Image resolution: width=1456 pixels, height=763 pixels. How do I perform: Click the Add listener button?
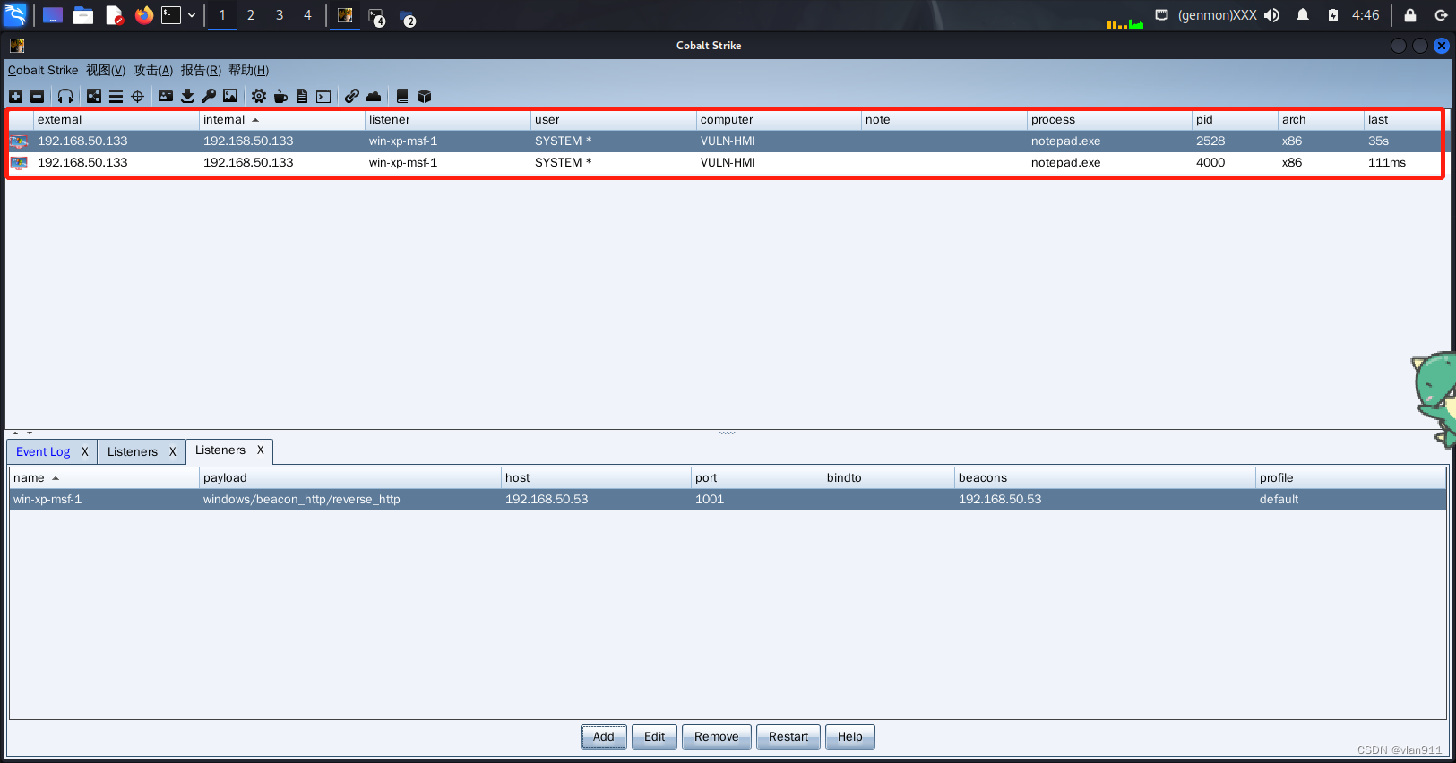pos(604,737)
